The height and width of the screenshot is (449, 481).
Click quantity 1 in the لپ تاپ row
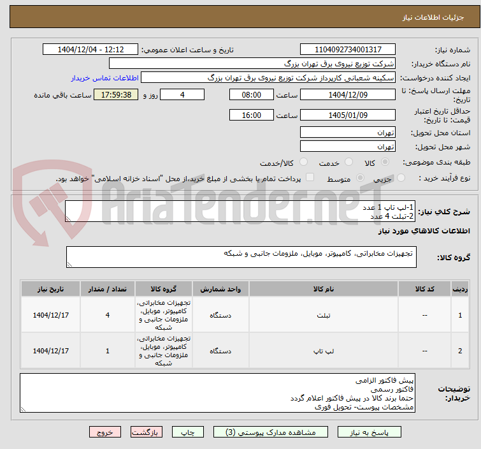108,351
